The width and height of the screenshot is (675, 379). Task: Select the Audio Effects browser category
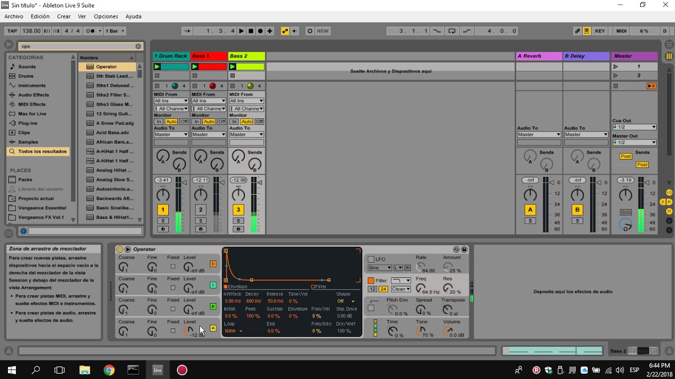(33, 95)
